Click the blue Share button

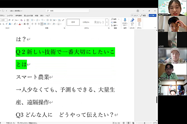coord(153,15)
